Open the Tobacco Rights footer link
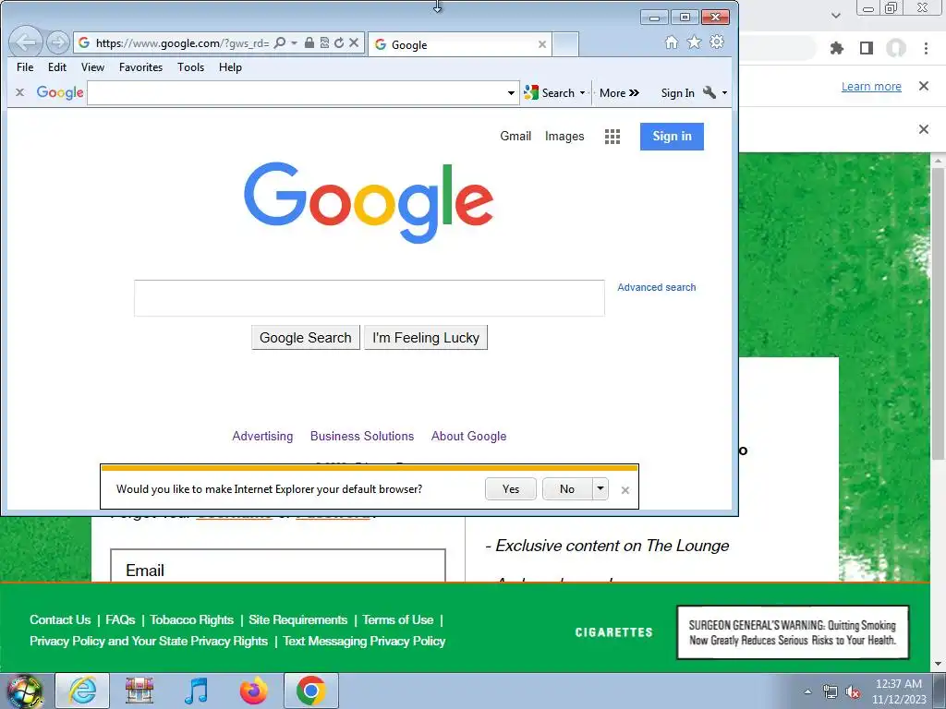This screenshot has height=709, width=946. point(192,619)
